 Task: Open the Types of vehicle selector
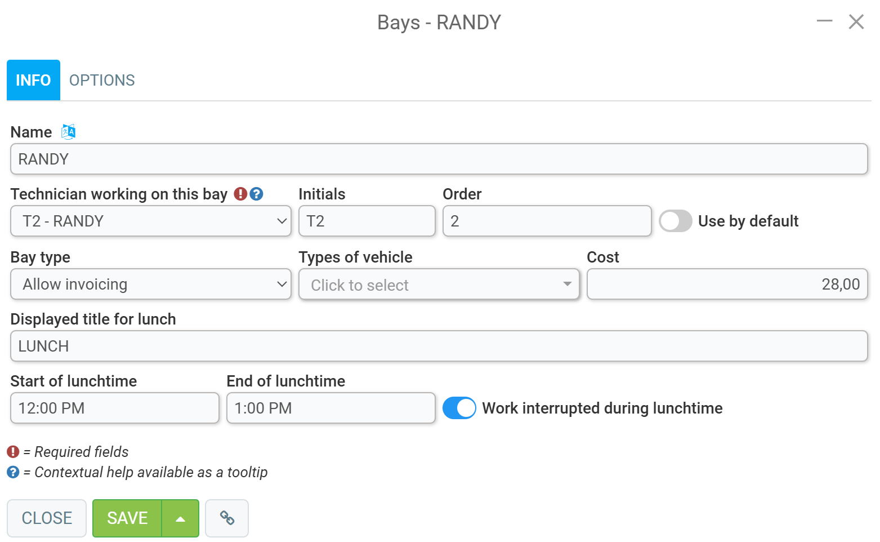click(439, 285)
